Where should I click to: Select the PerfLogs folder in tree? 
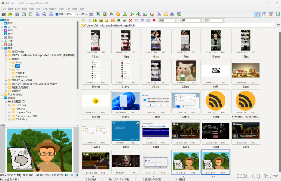pos(20,108)
